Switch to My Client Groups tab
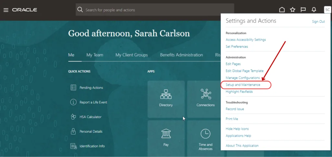Image resolution: width=332 pixels, height=157 pixels. coord(132,55)
